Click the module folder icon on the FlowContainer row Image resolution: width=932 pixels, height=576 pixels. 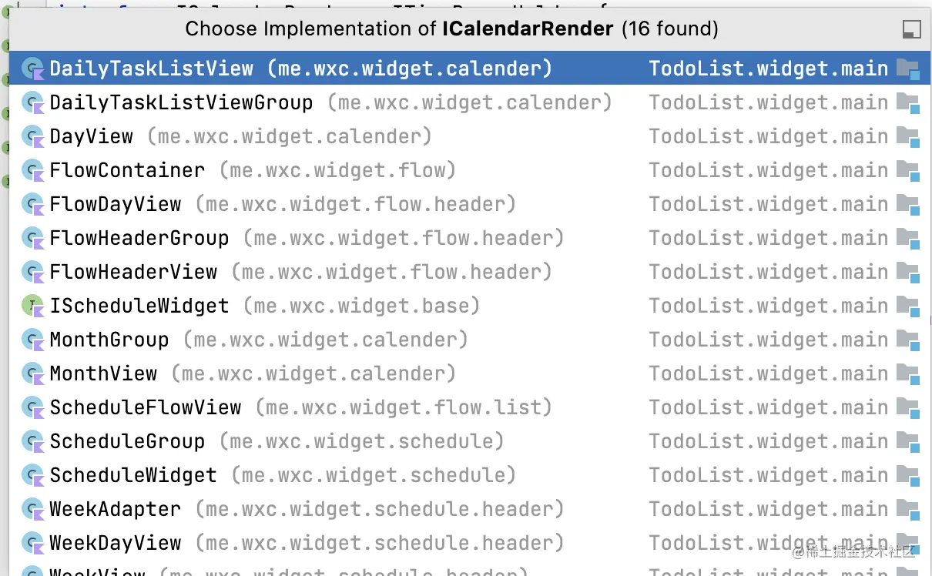[909, 171]
